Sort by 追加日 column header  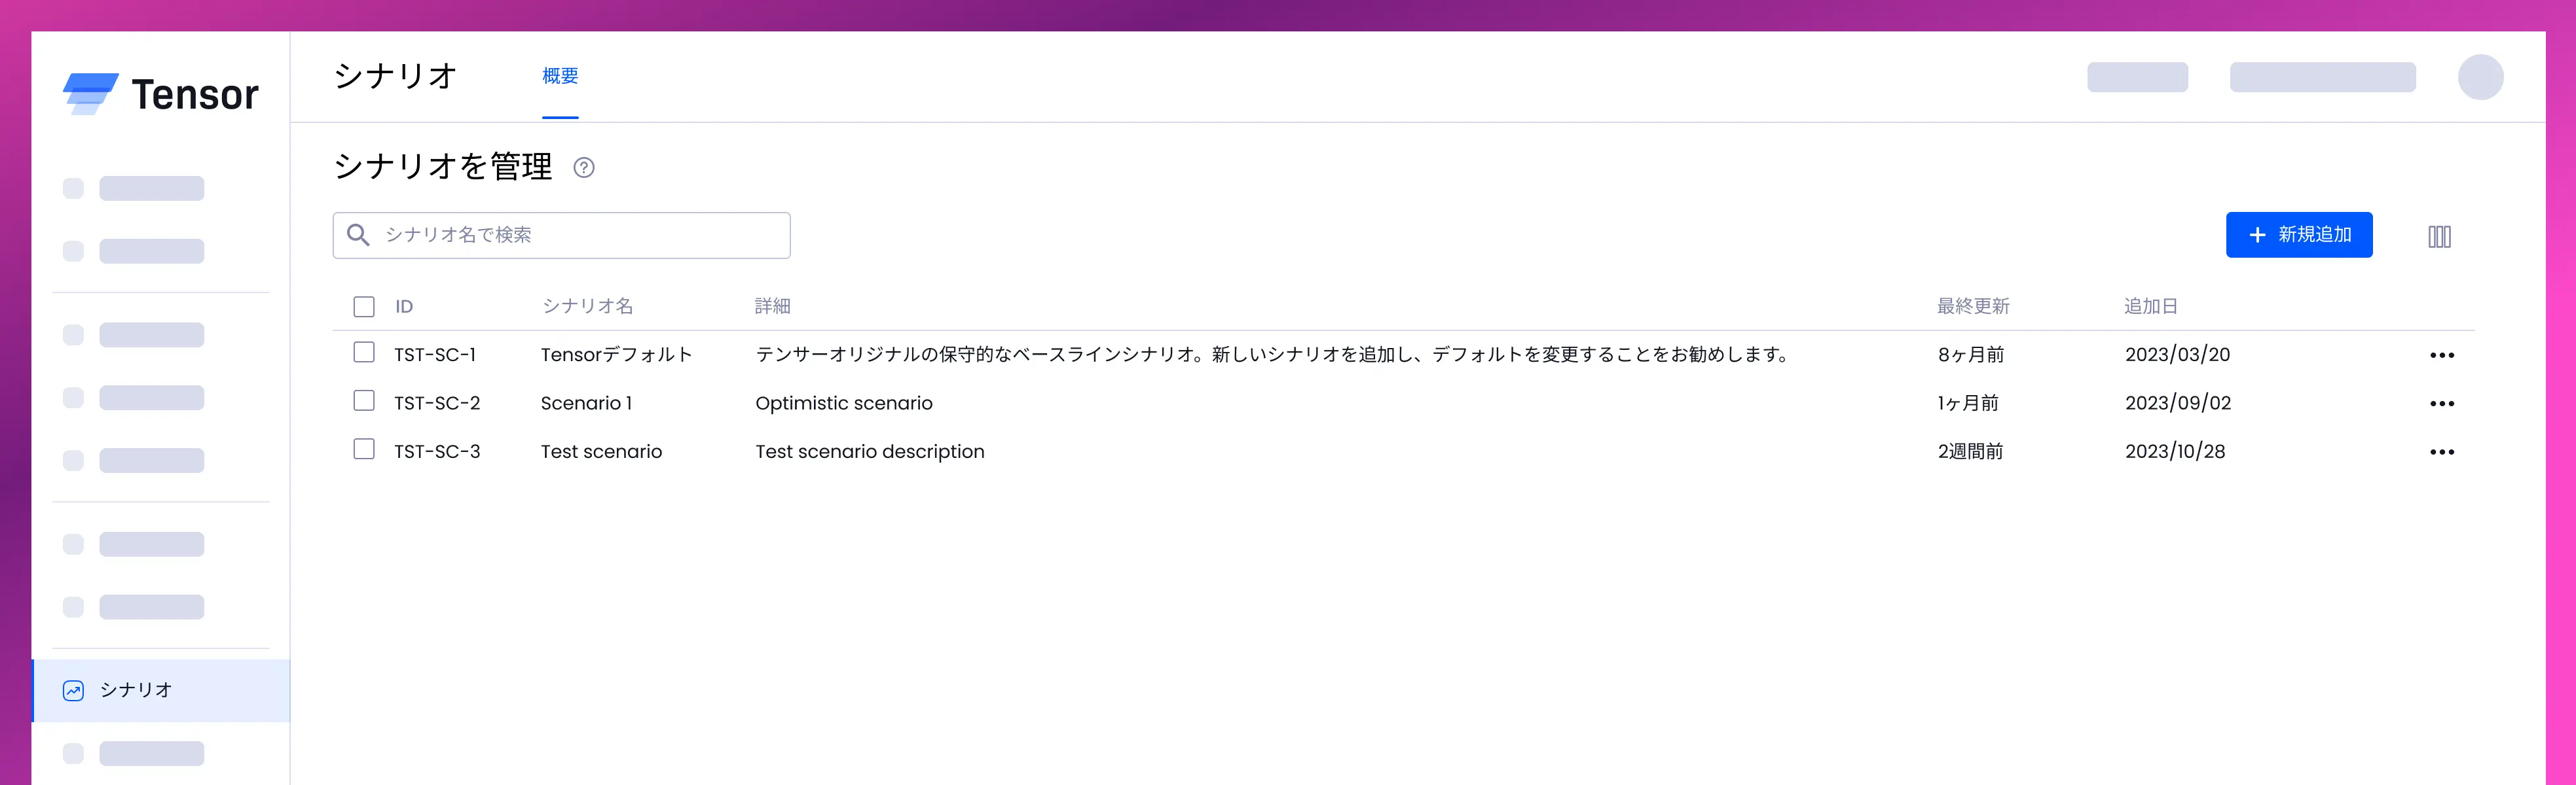tap(2151, 305)
